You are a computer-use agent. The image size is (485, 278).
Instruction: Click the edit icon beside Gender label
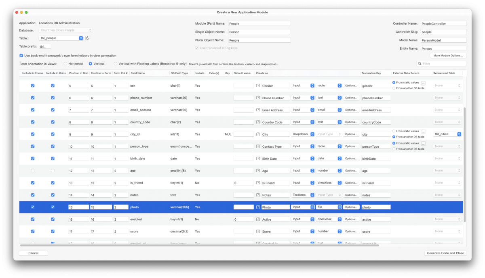[258, 86]
